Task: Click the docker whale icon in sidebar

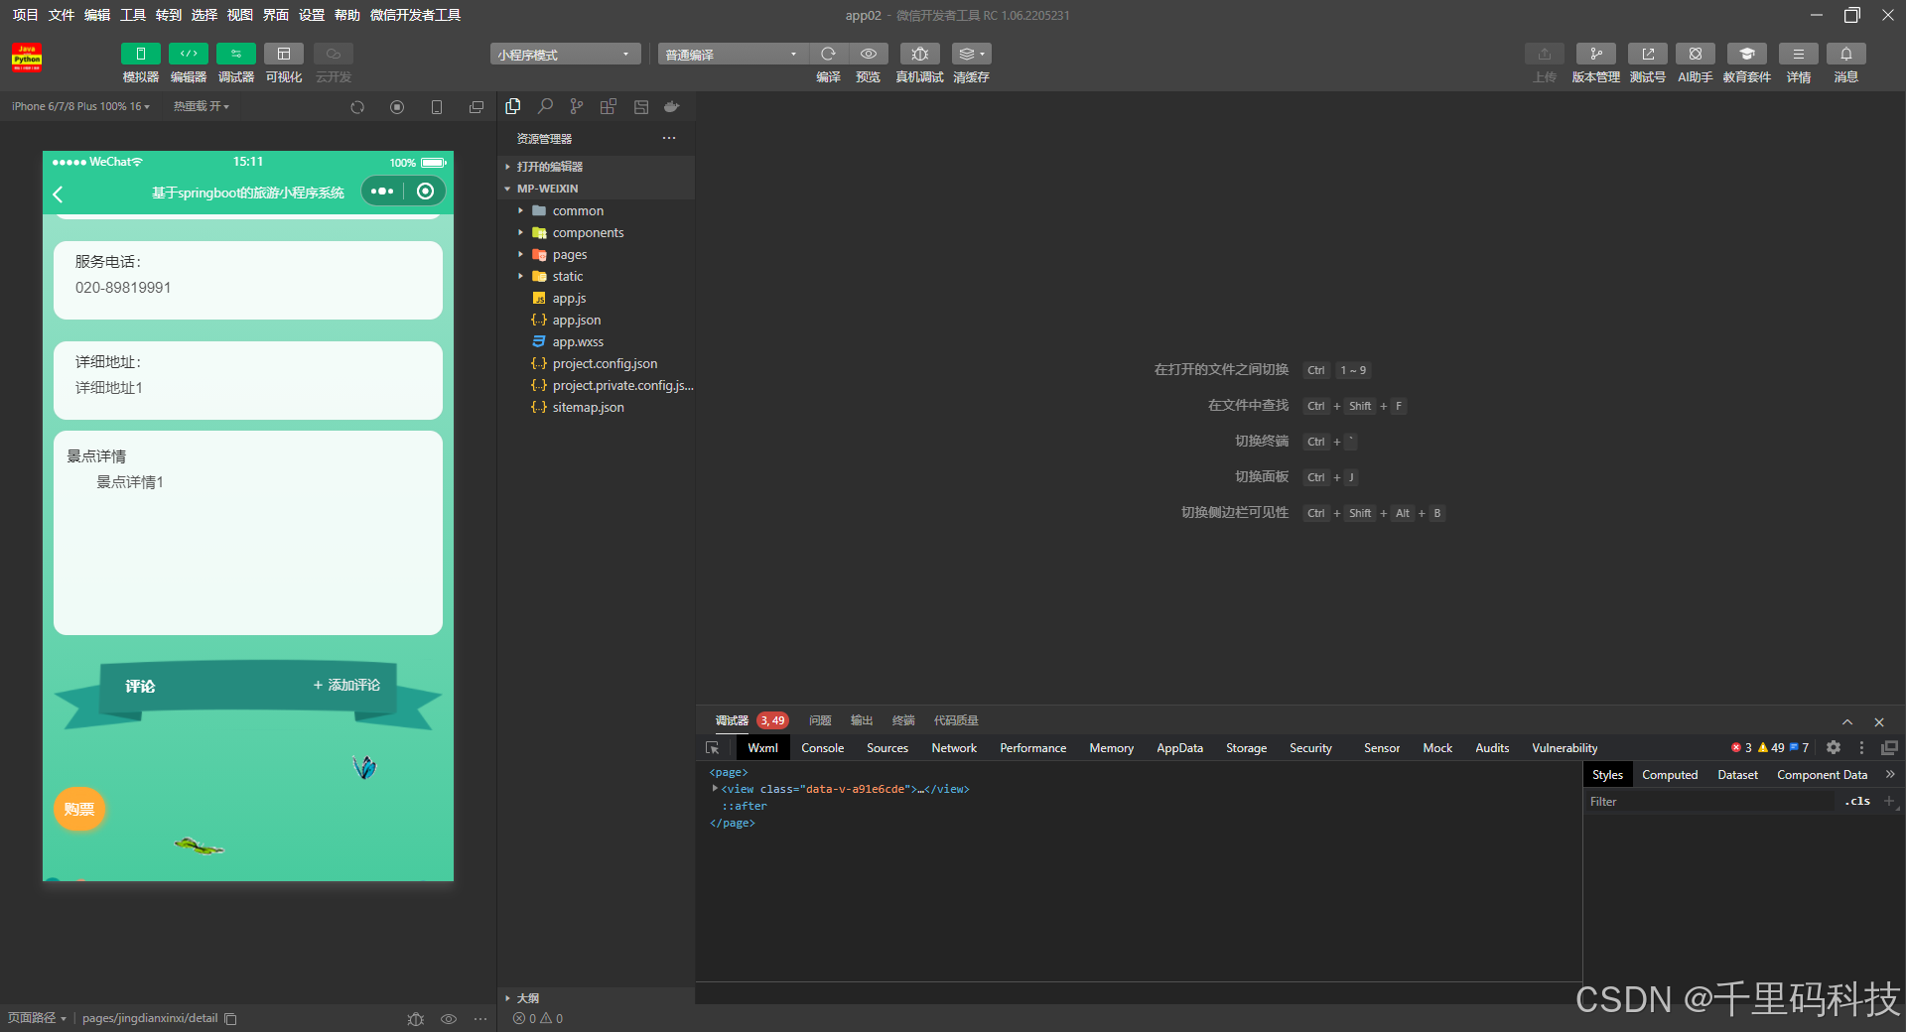Action: [x=672, y=106]
